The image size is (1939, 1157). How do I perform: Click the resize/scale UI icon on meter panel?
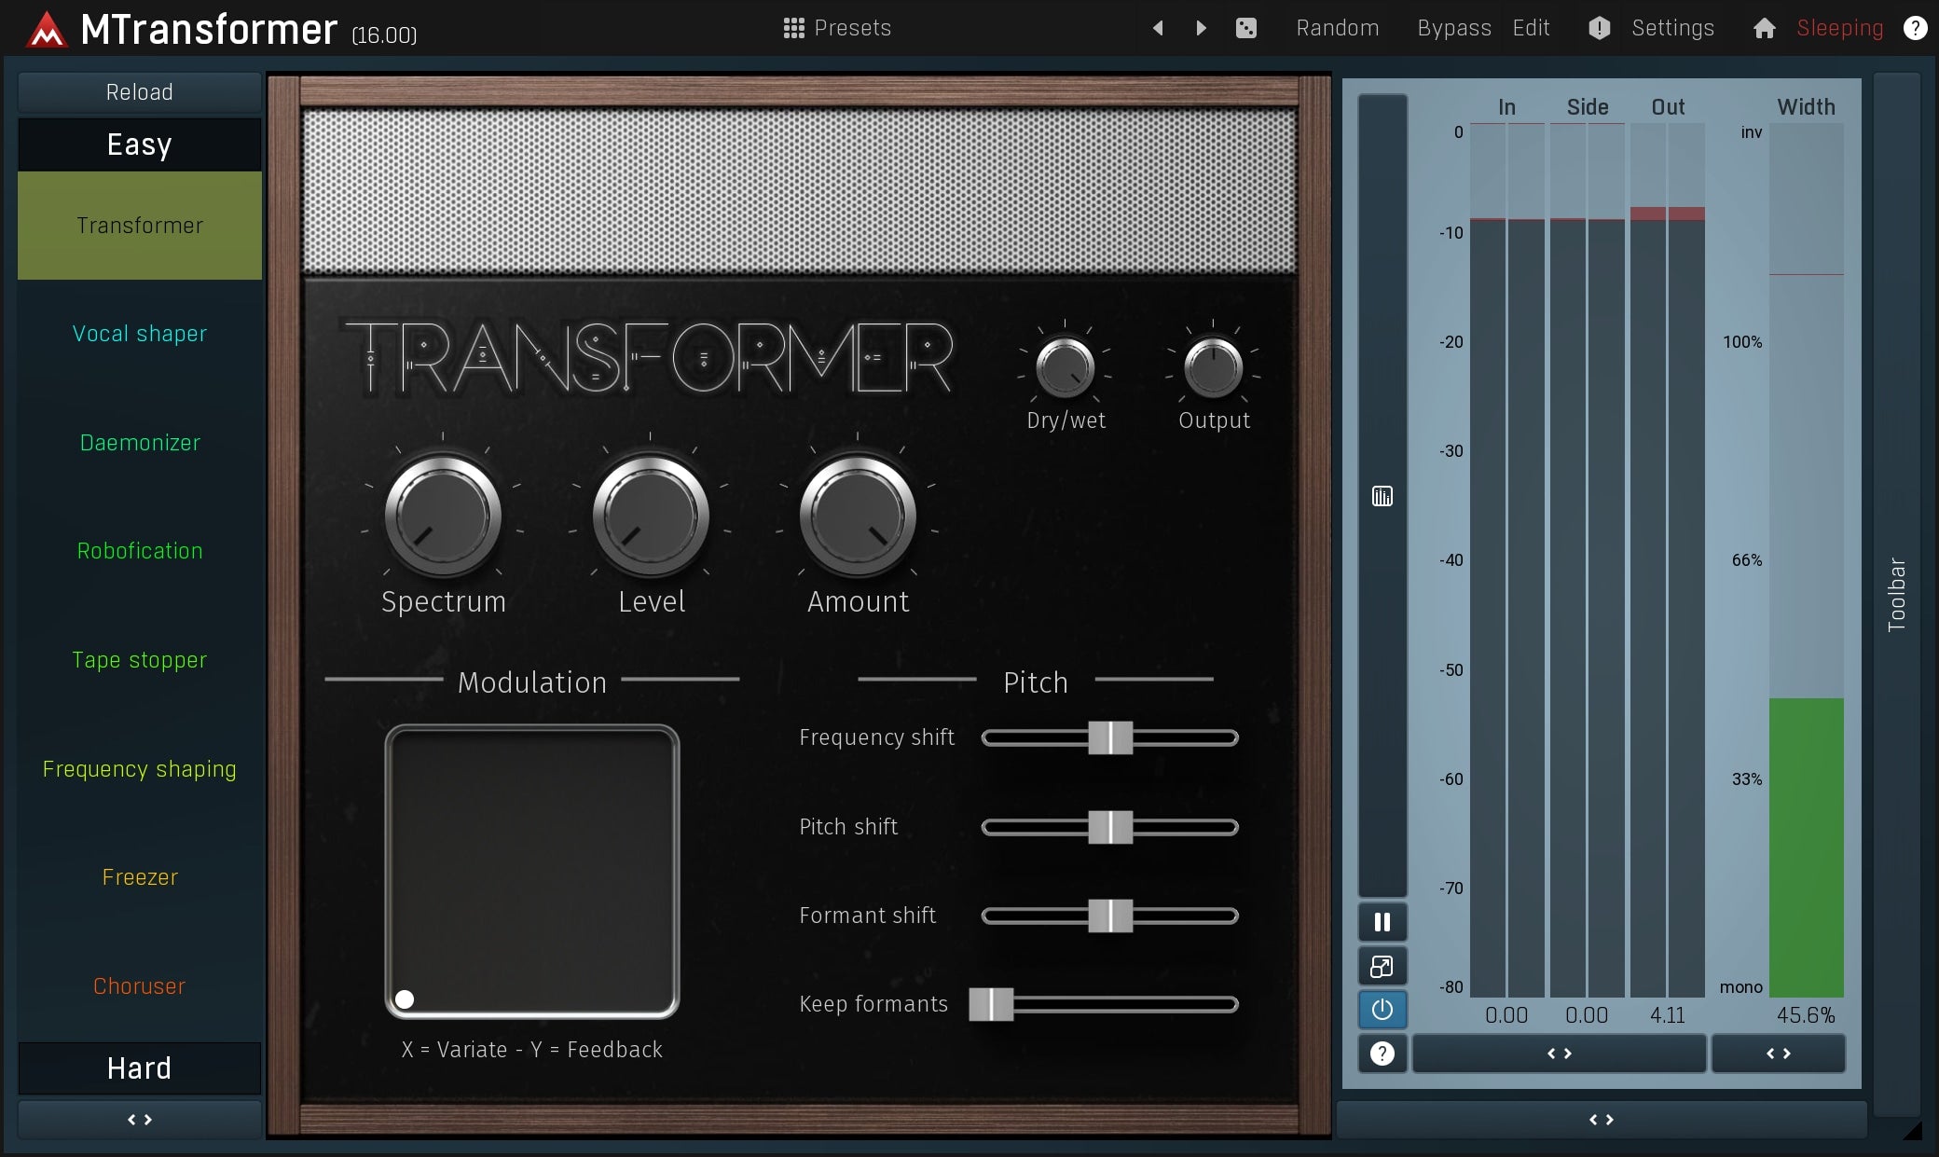pos(1382,966)
